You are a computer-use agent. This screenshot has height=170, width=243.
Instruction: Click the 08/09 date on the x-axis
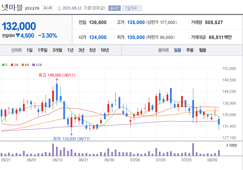212,160
